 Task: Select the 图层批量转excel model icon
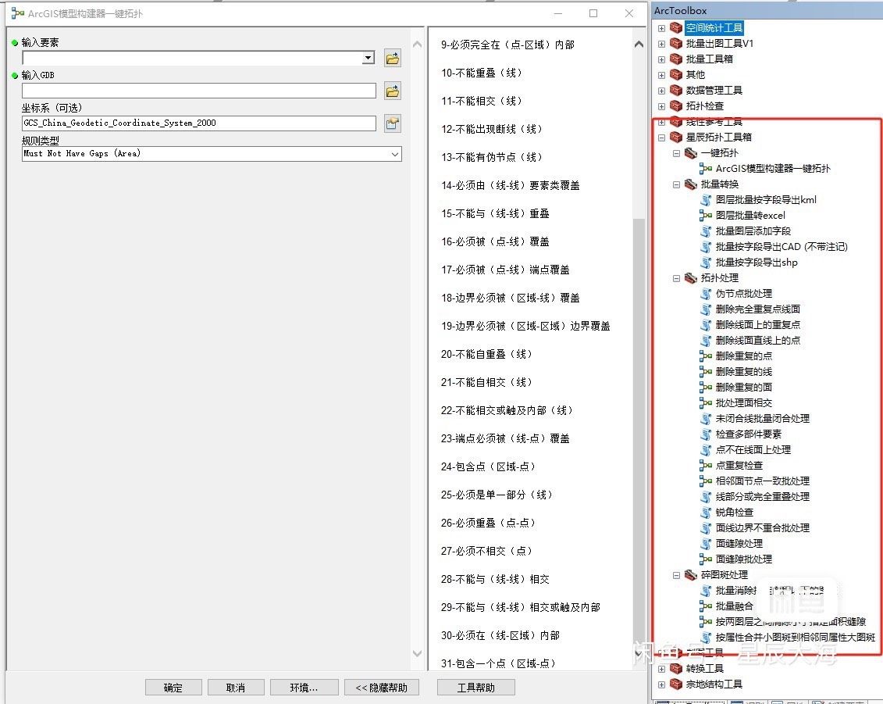706,216
